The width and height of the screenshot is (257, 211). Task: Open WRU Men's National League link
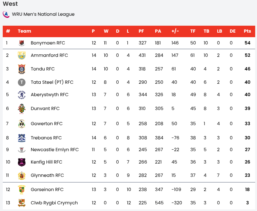point(43,14)
